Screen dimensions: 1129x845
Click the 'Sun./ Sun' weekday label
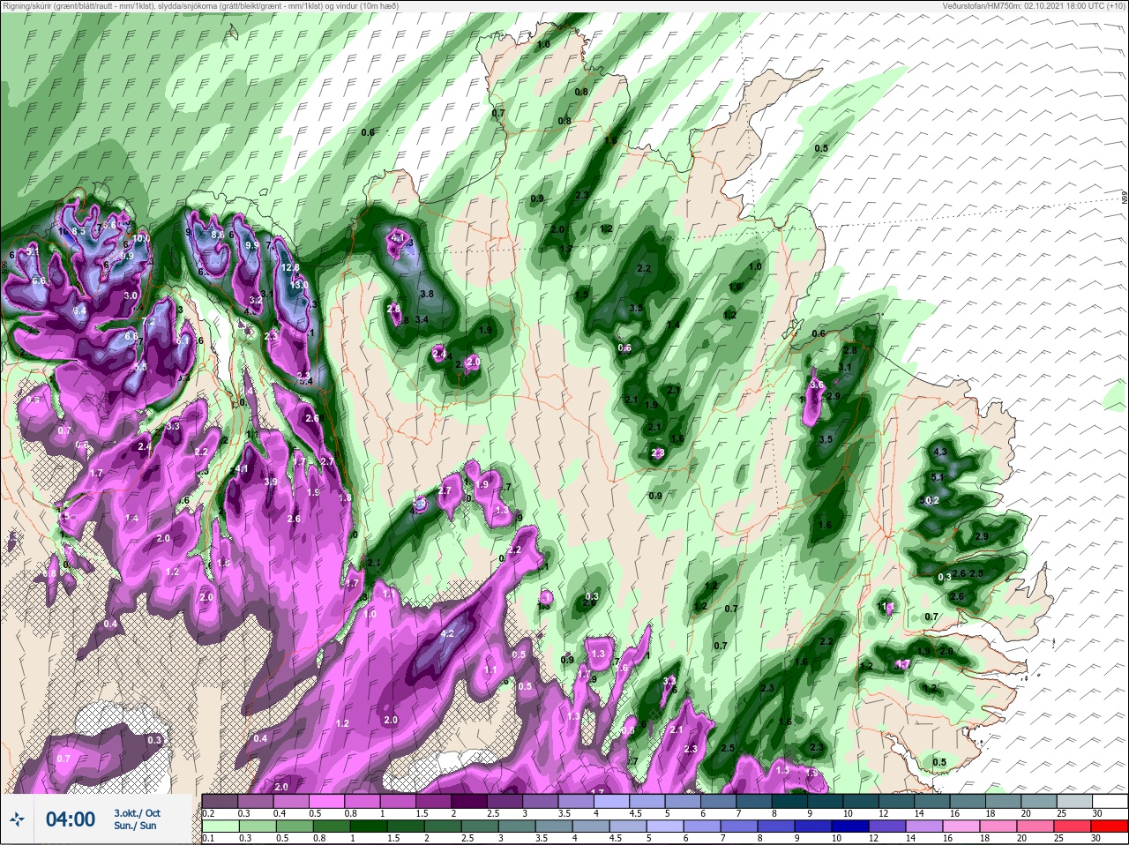pos(135,826)
